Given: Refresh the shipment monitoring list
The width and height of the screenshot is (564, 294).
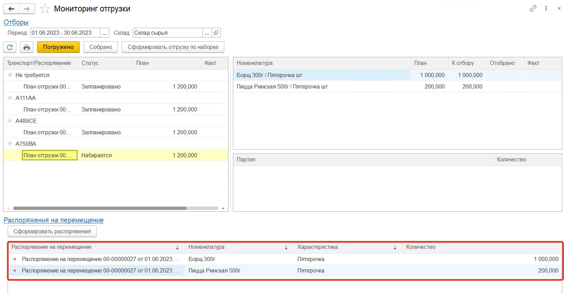Looking at the screenshot, I should [x=10, y=47].
